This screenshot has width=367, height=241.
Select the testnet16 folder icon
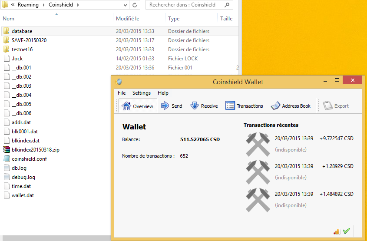pos(7,50)
